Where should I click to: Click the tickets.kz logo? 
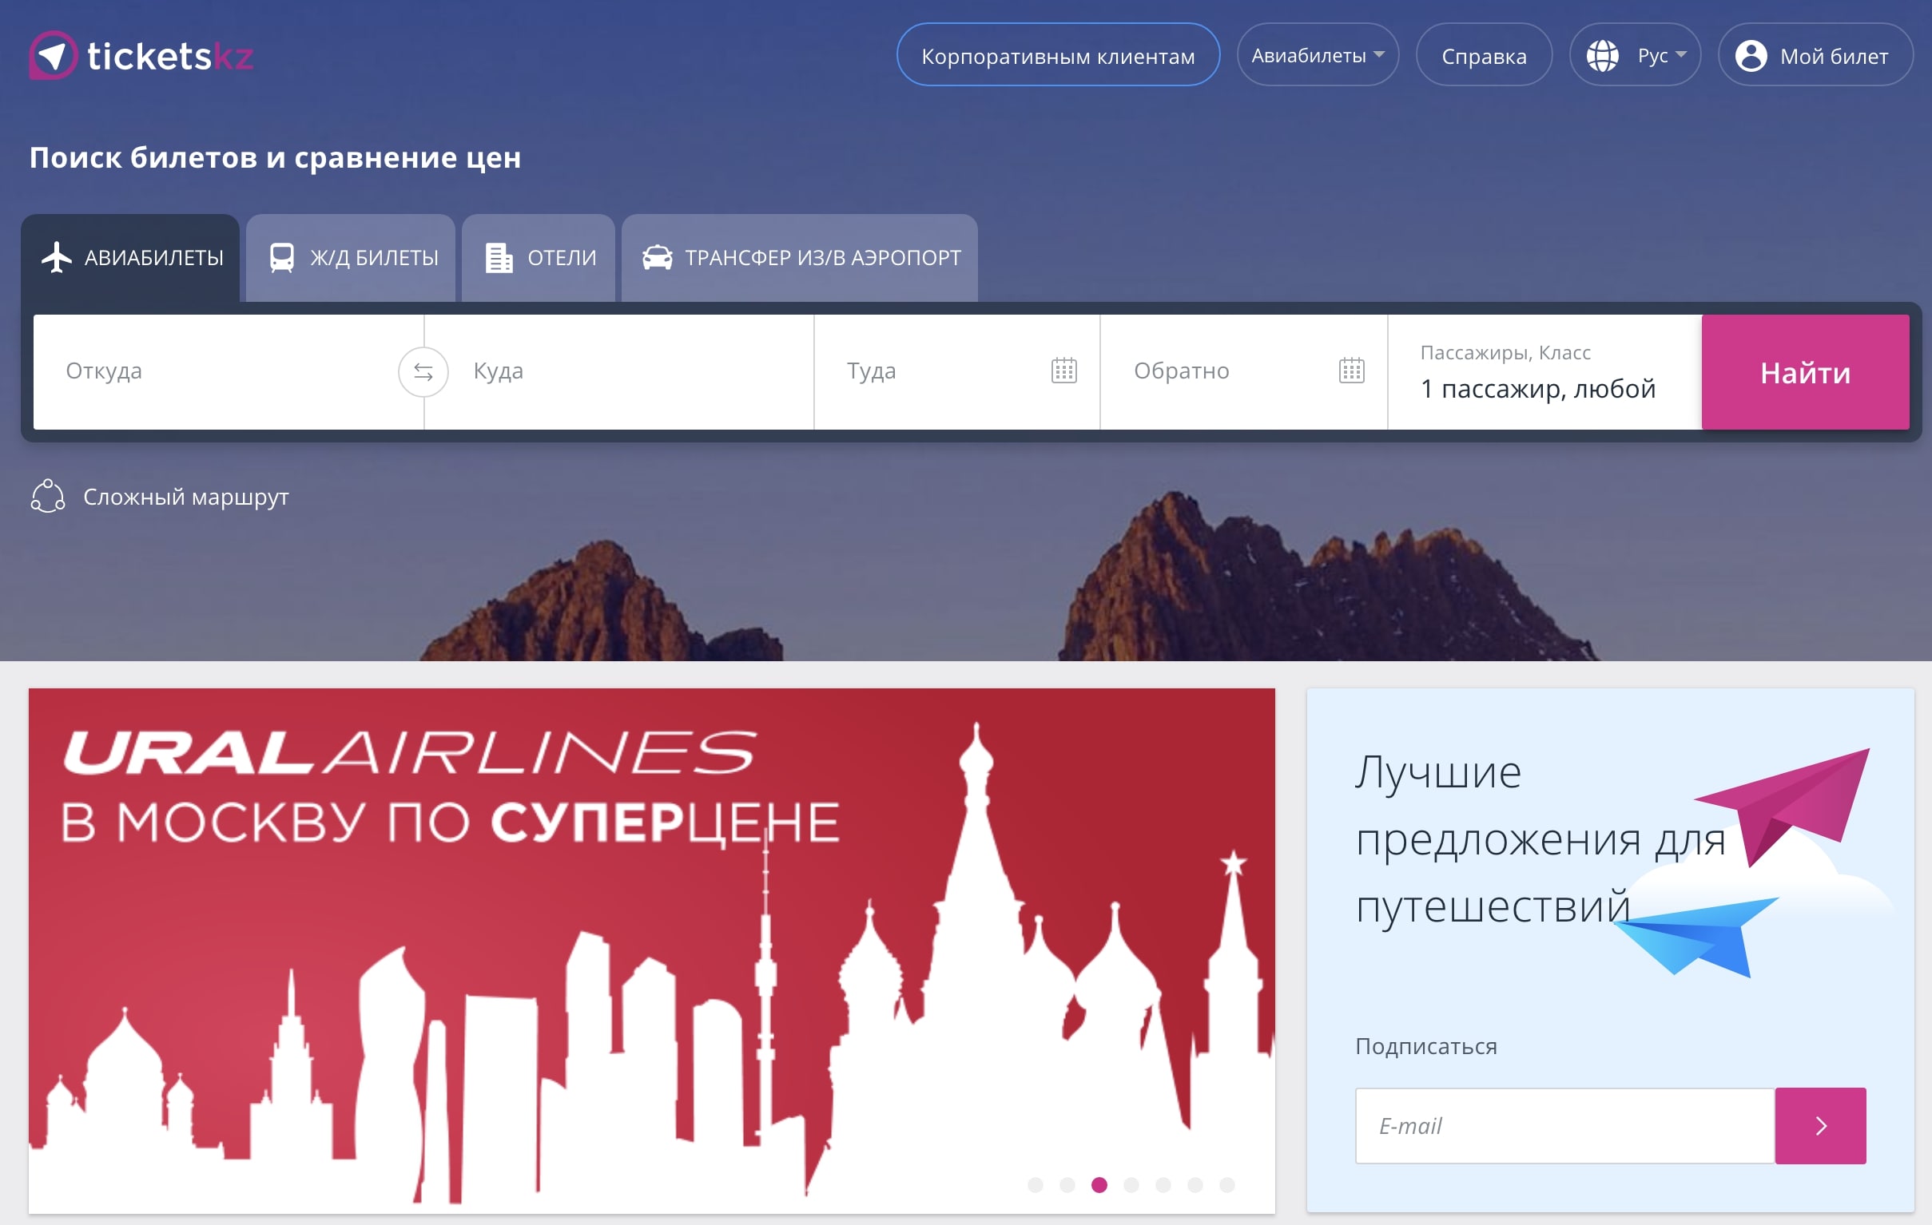[x=141, y=55]
